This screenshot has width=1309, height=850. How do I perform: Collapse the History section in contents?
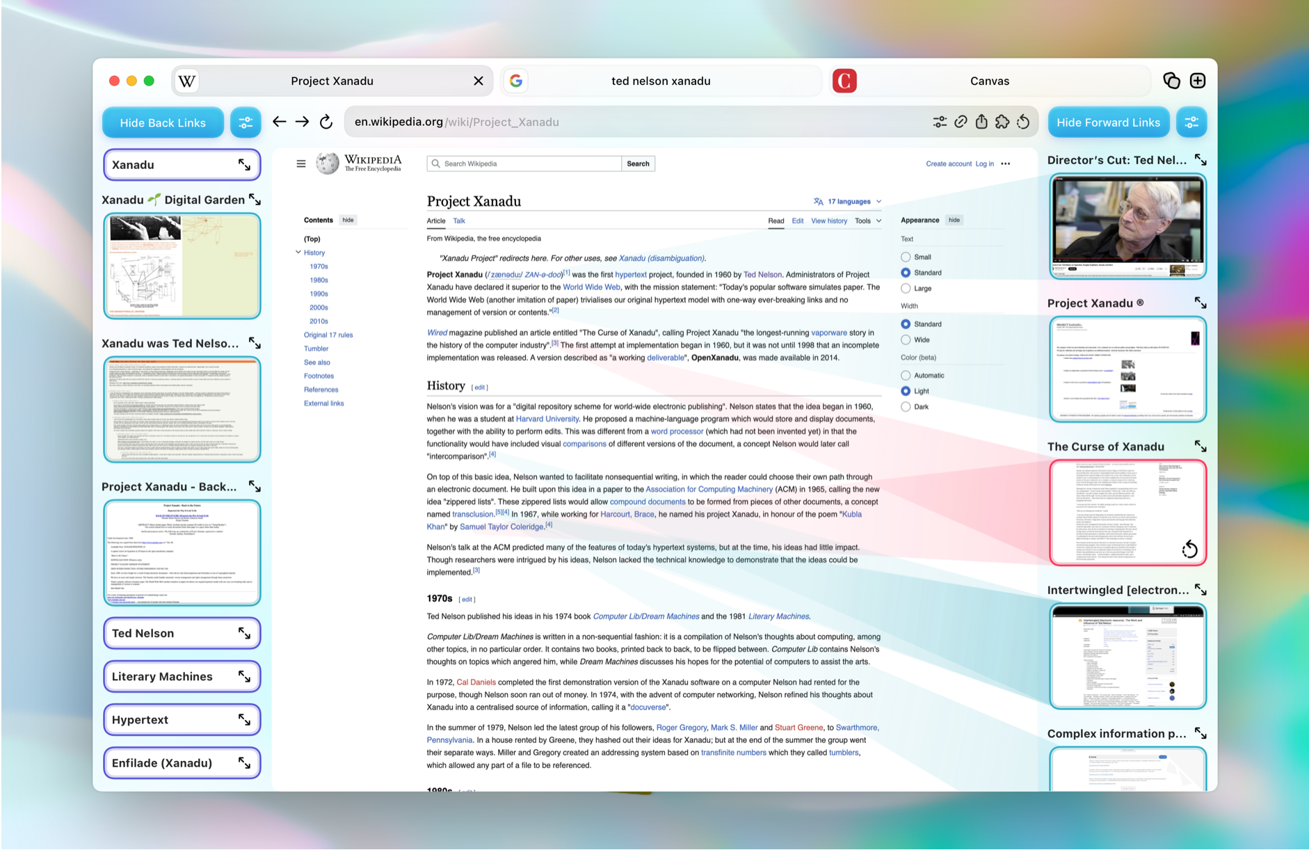click(x=298, y=252)
